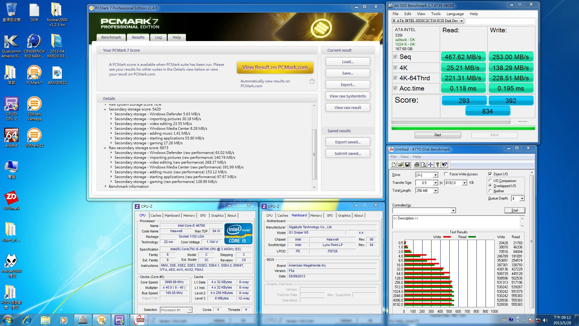Image resolution: width=579 pixels, height=326 pixels.
Task: Open Processor #1 Selection dropdown in CPU-Z
Action: pyautogui.click(x=190, y=310)
